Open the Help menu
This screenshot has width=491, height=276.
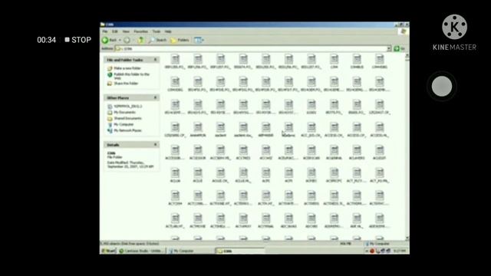168,31
